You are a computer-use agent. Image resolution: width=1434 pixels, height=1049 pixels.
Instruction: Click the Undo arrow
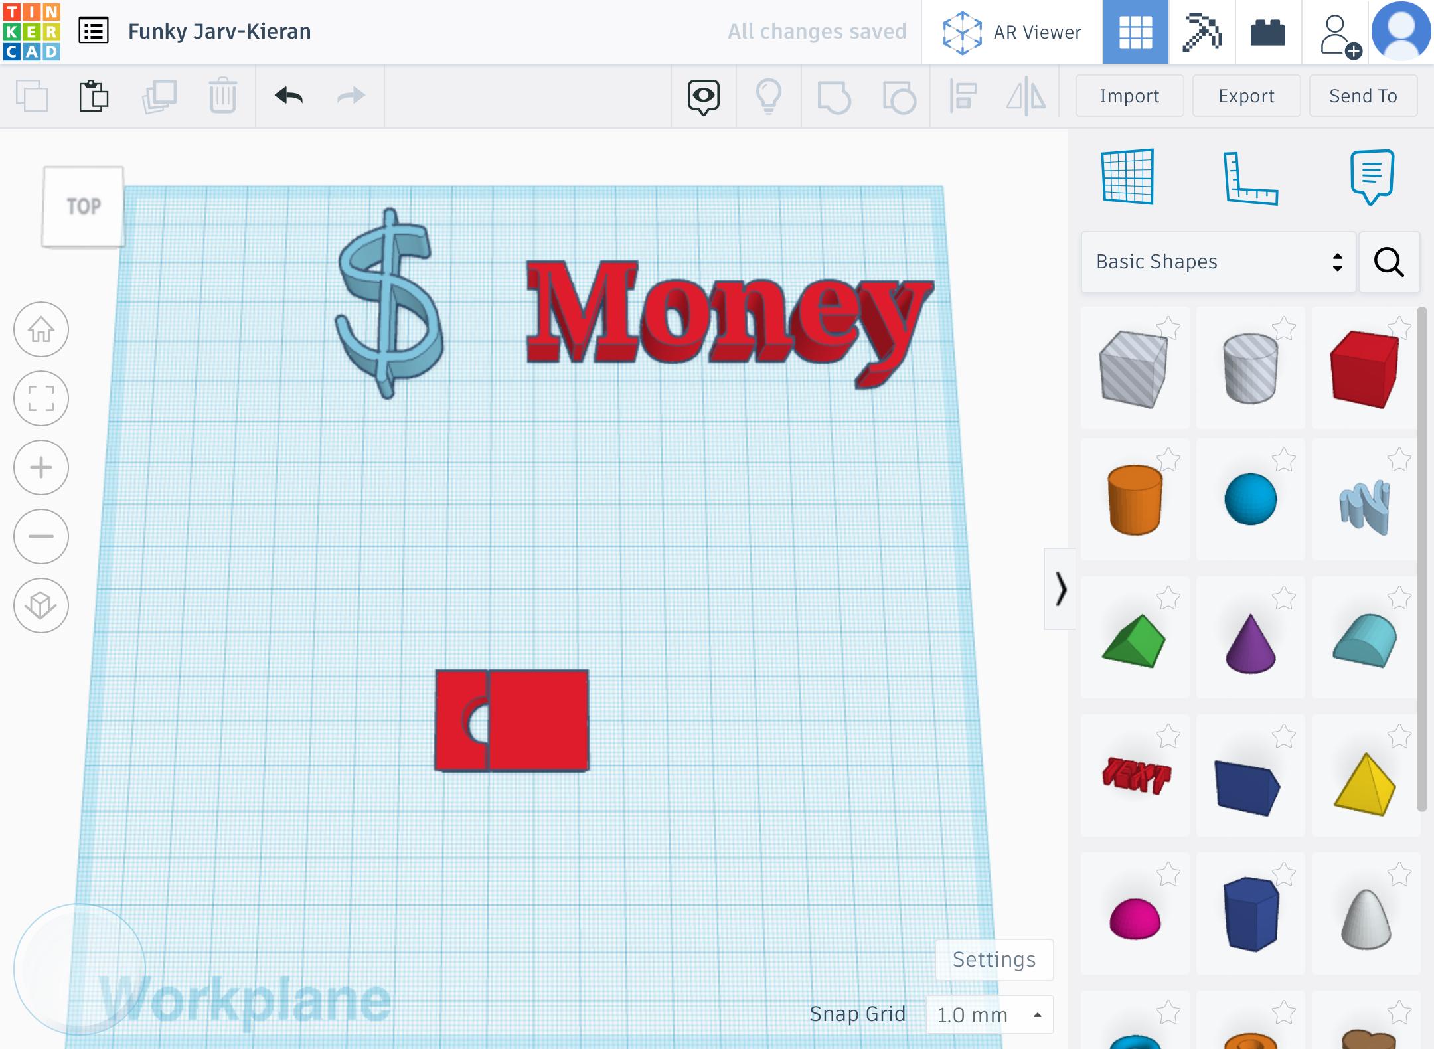click(x=289, y=96)
